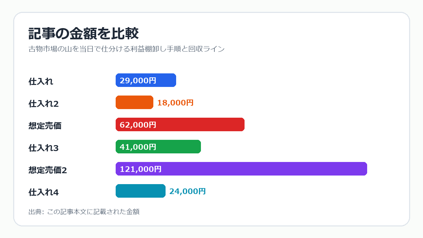Click the 仕入れ3 row label
This screenshot has height=238, width=423.
[x=44, y=148]
